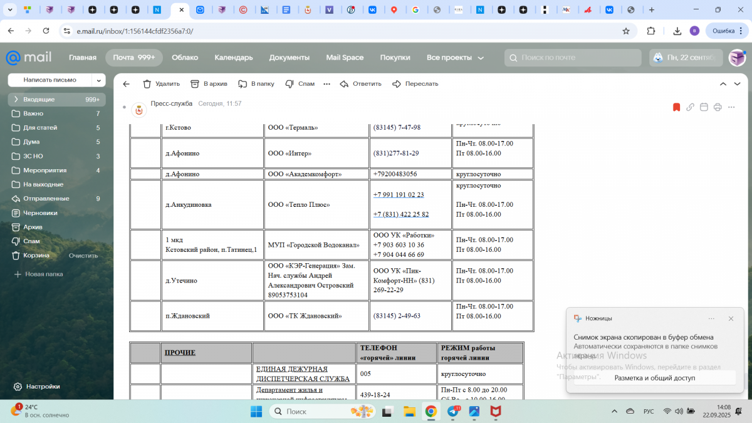Viewport: 752px width, 423px height.
Task: Open the Черновики folder
Action: click(x=56, y=213)
